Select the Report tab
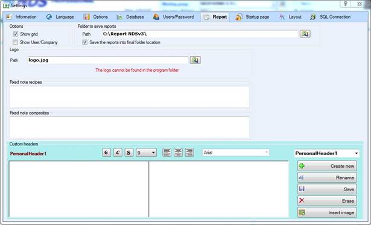 [x=215, y=17]
